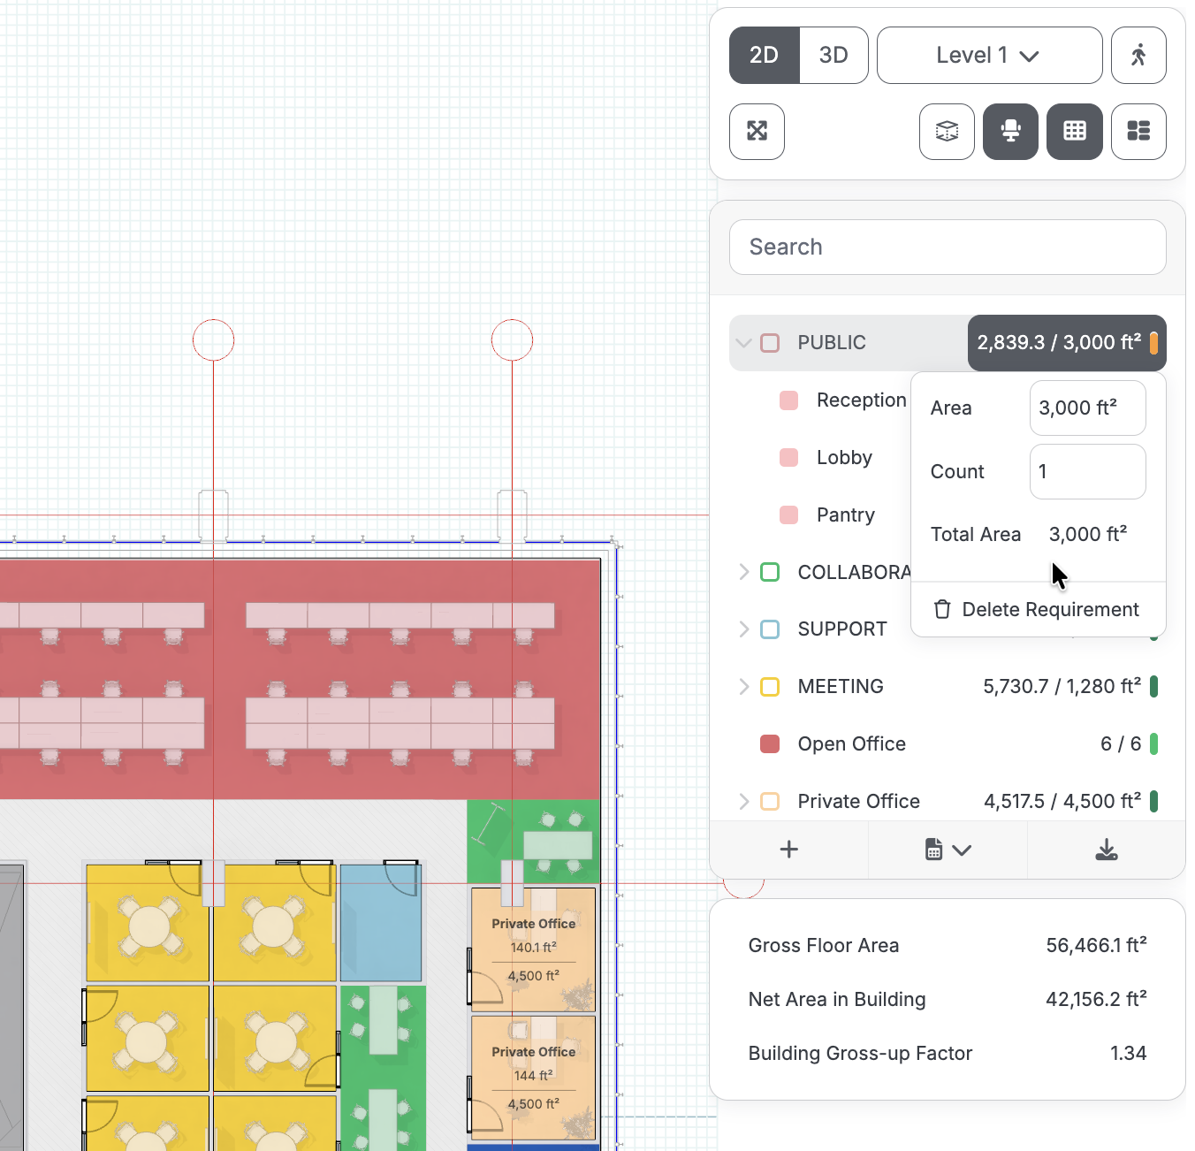The image size is (1195, 1151).
Task: Click the walk-through person icon
Action: pyautogui.click(x=1138, y=55)
